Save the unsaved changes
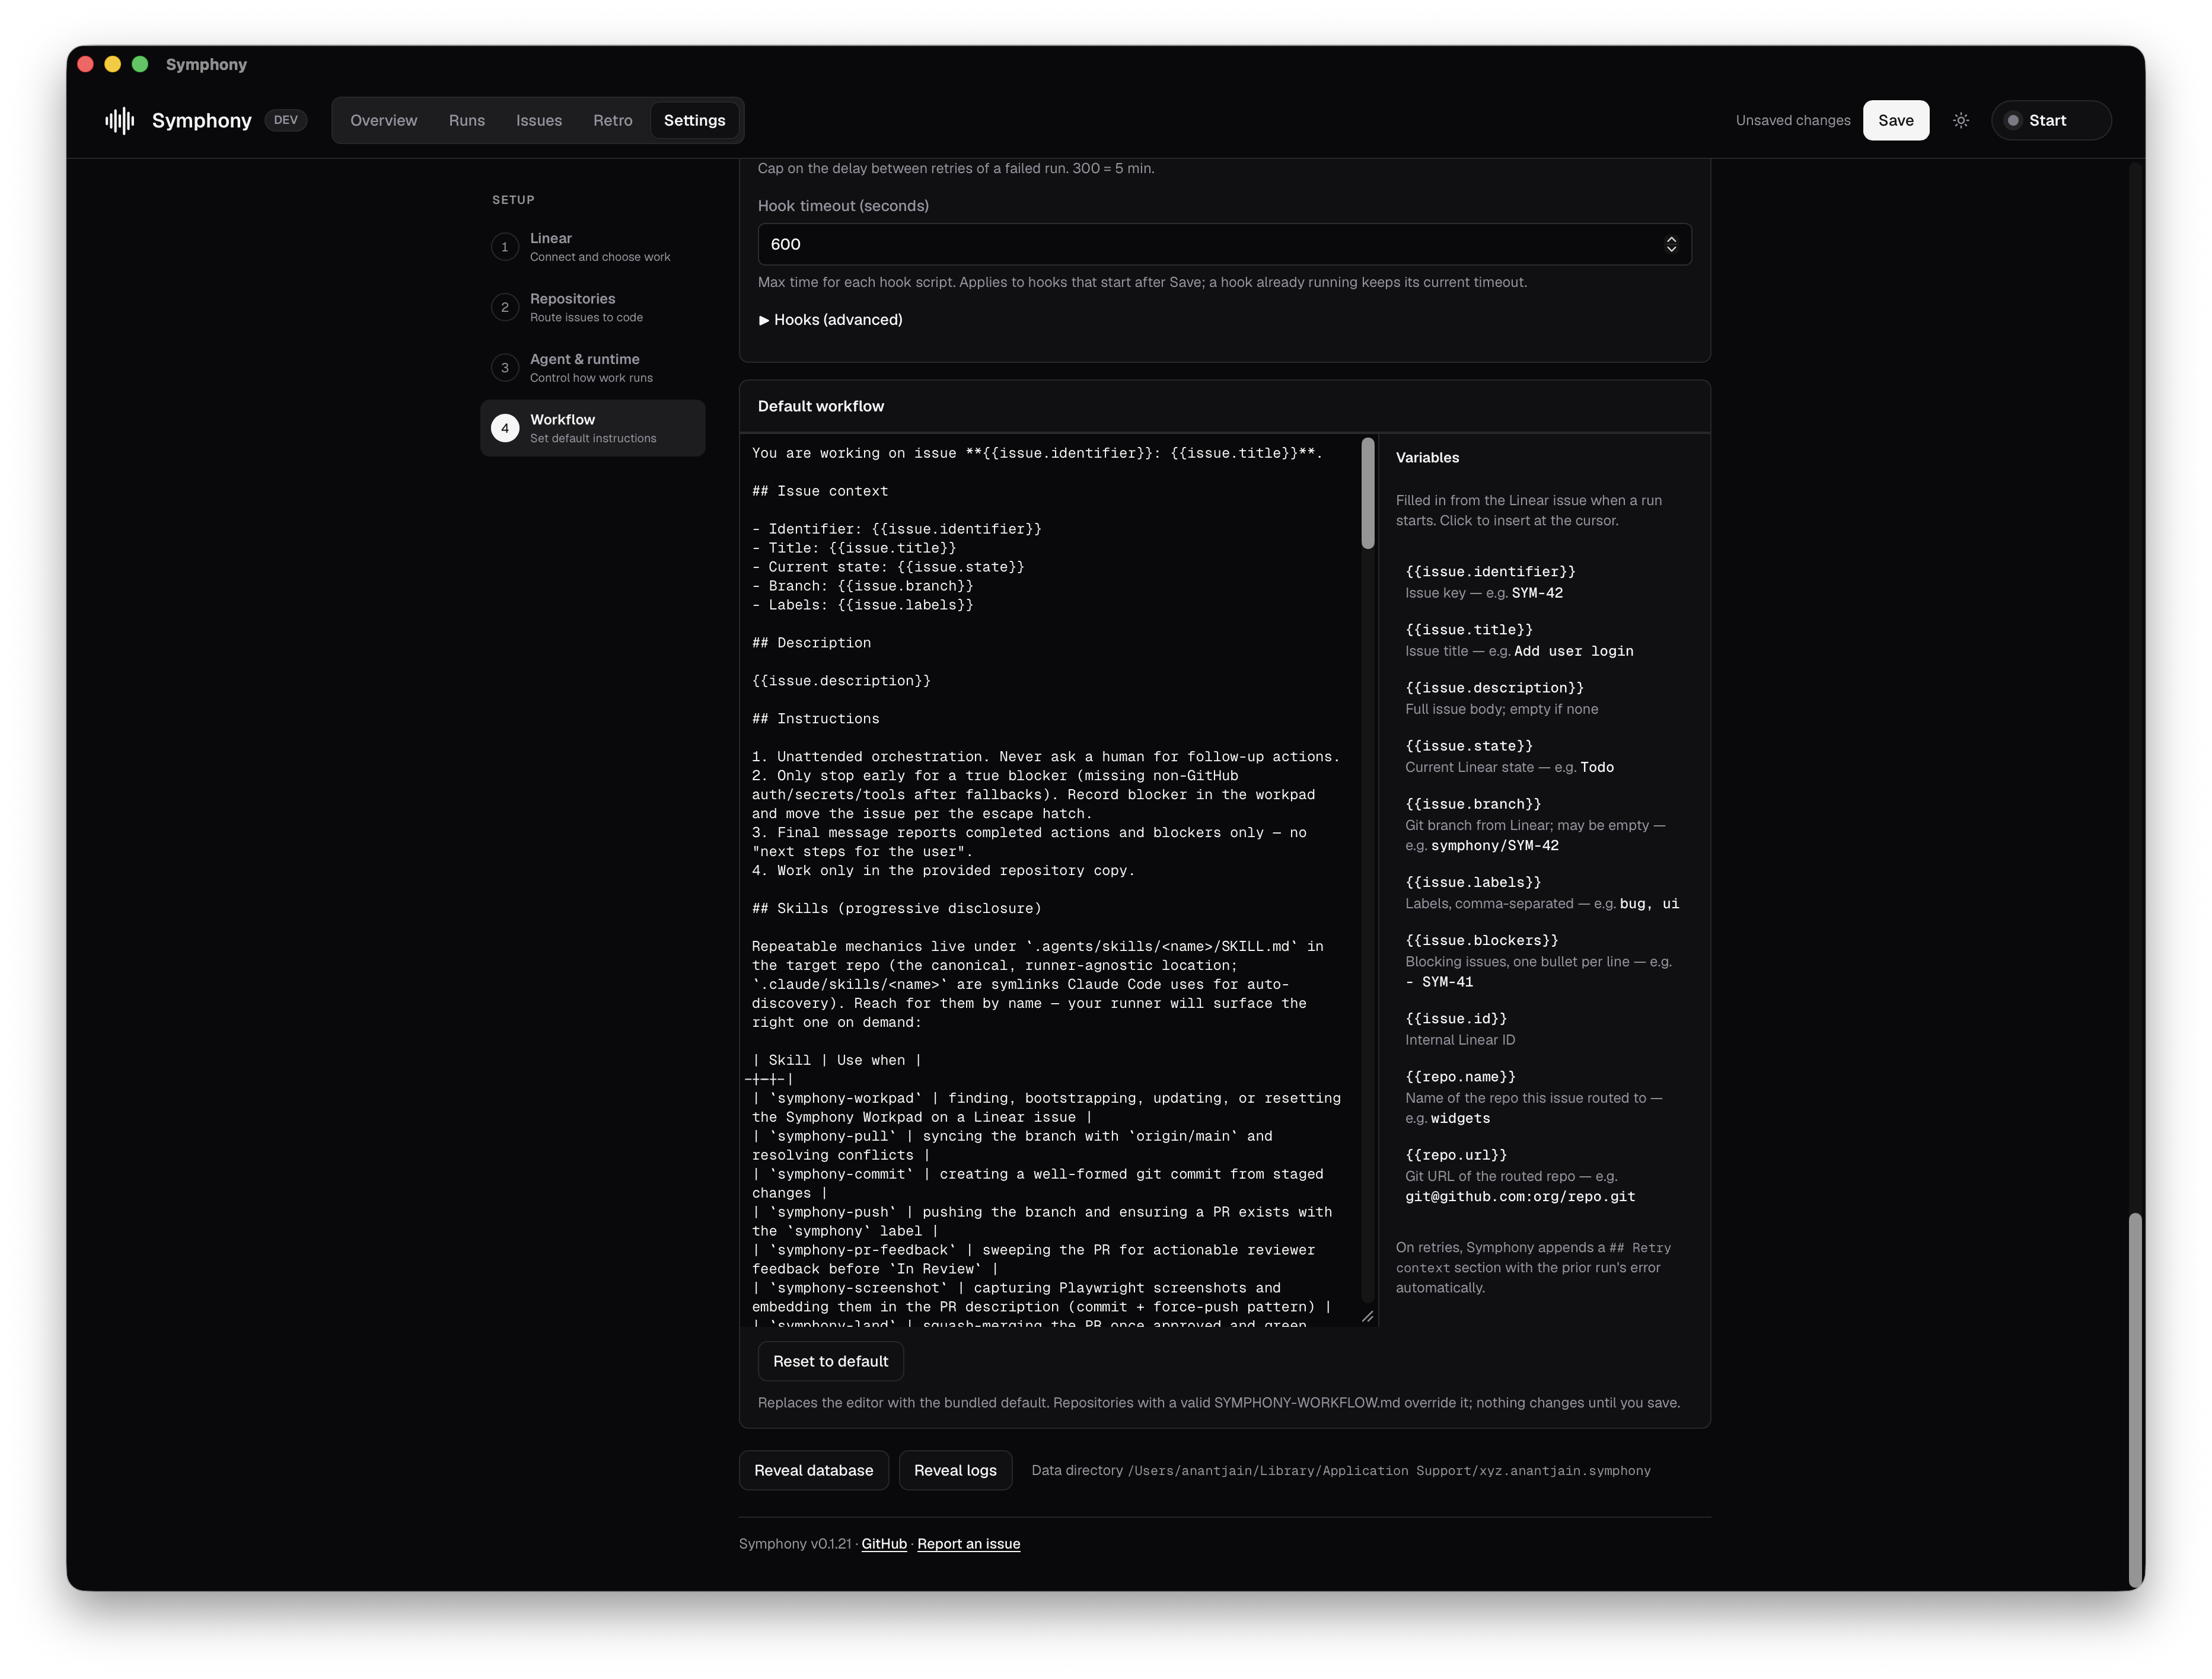This screenshot has width=2212, height=1679. pos(1895,120)
